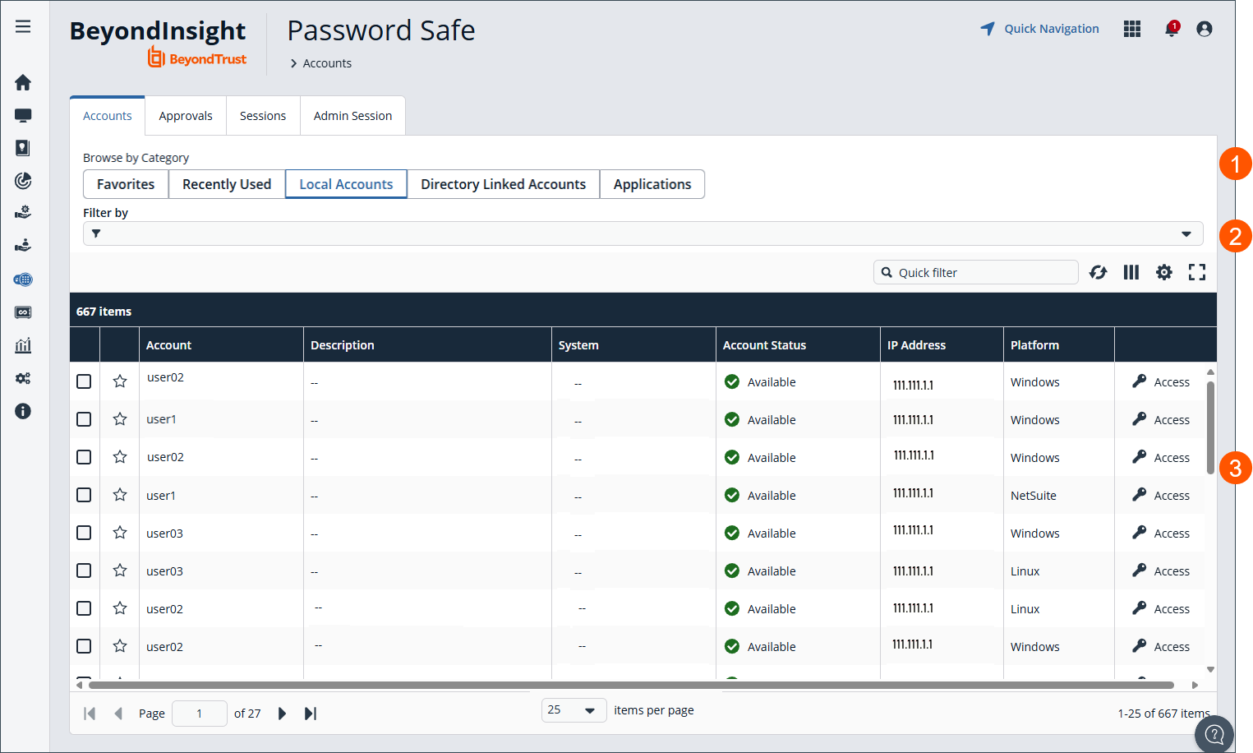Click the horizontal grid scrollbar

[x=631, y=685]
